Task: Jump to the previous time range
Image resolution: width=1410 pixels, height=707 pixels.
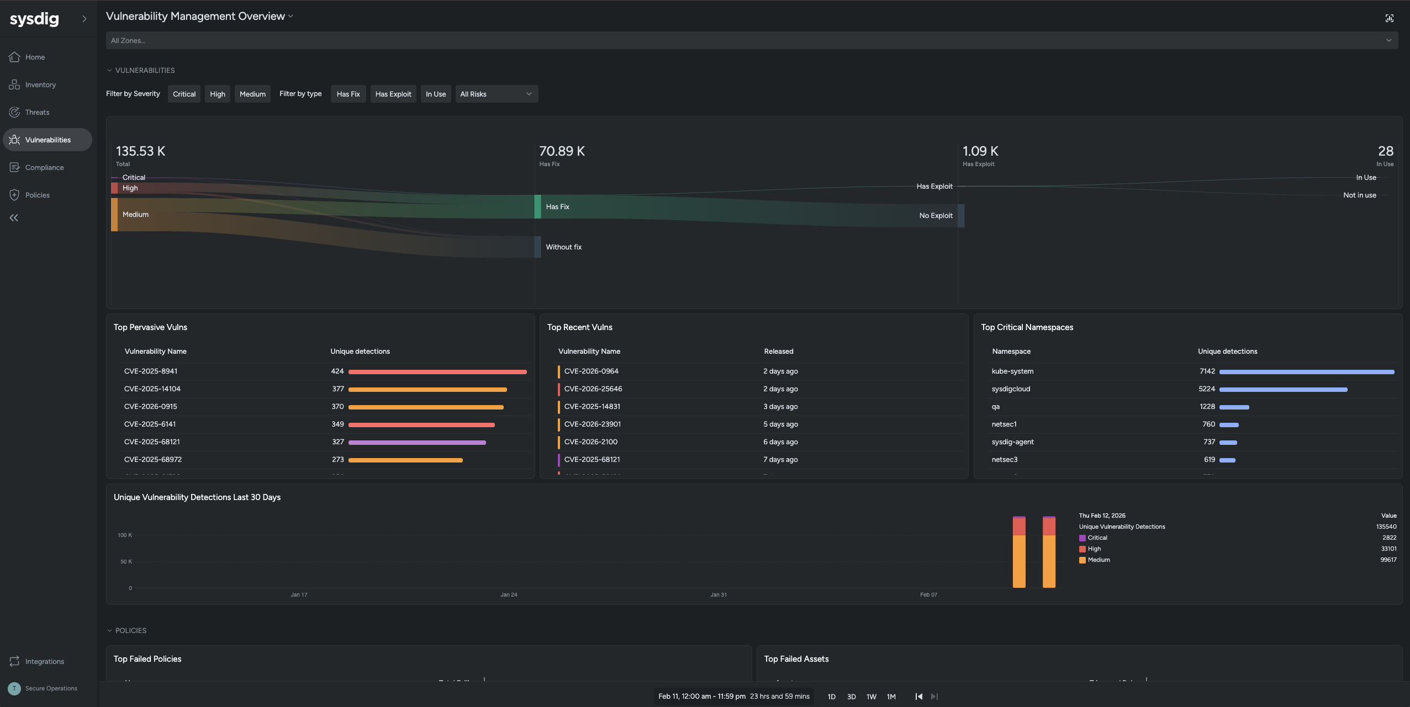Action: pos(919,697)
